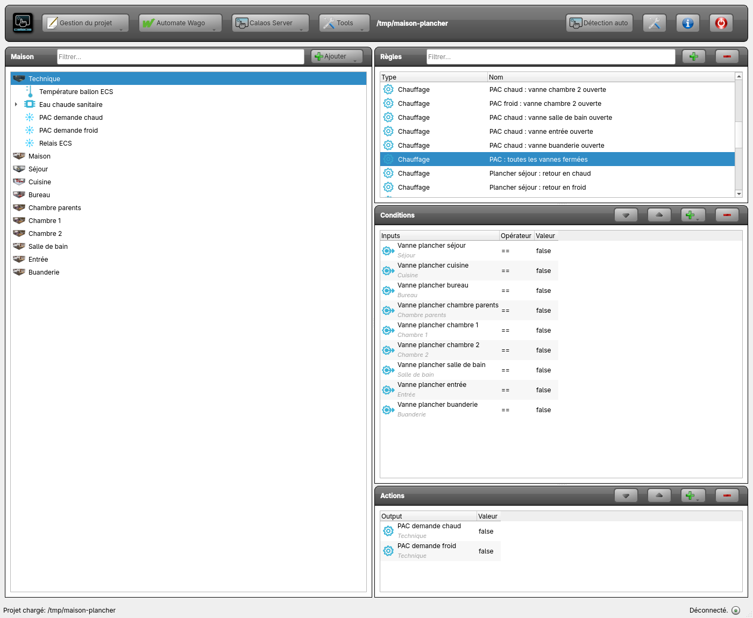The image size is (753, 618).
Task: Move condition down with arrow button
Action: point(626,215)
